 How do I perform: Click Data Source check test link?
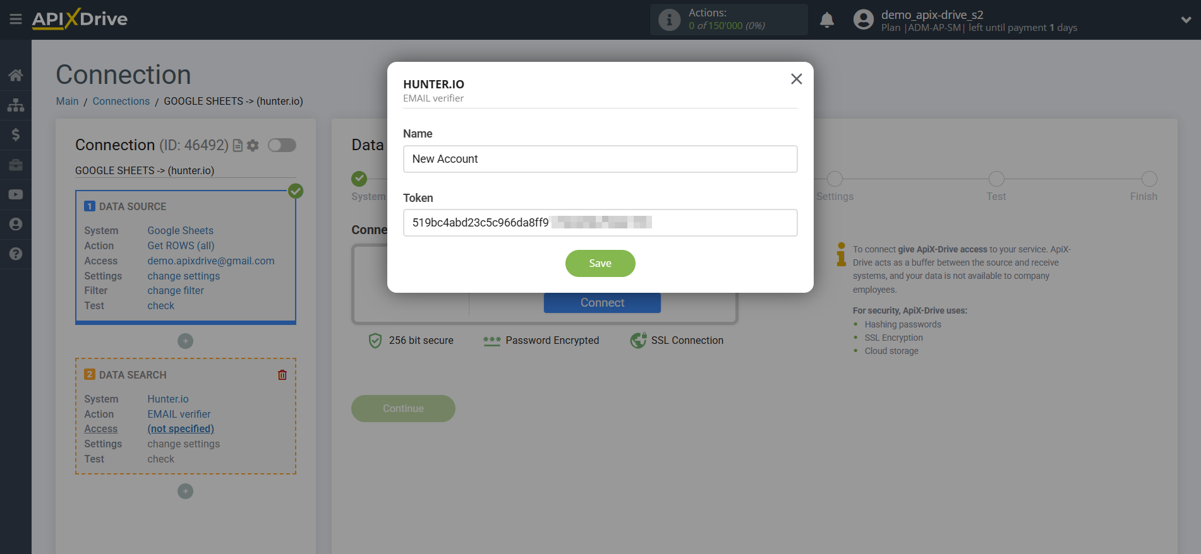click(x=161, y=306)
